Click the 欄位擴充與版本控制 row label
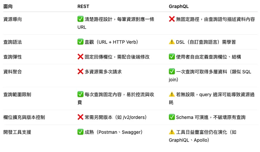 click(x=24, y=117)
